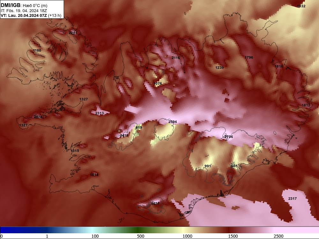The height and width of the screenshot is (239, 319).
Task: Click the 1076 height label
Action: tap(158, 83)
